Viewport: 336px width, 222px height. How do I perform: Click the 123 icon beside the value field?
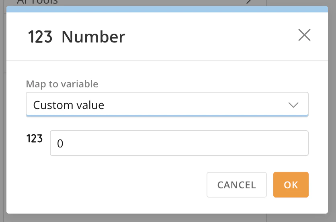(34, 139)
